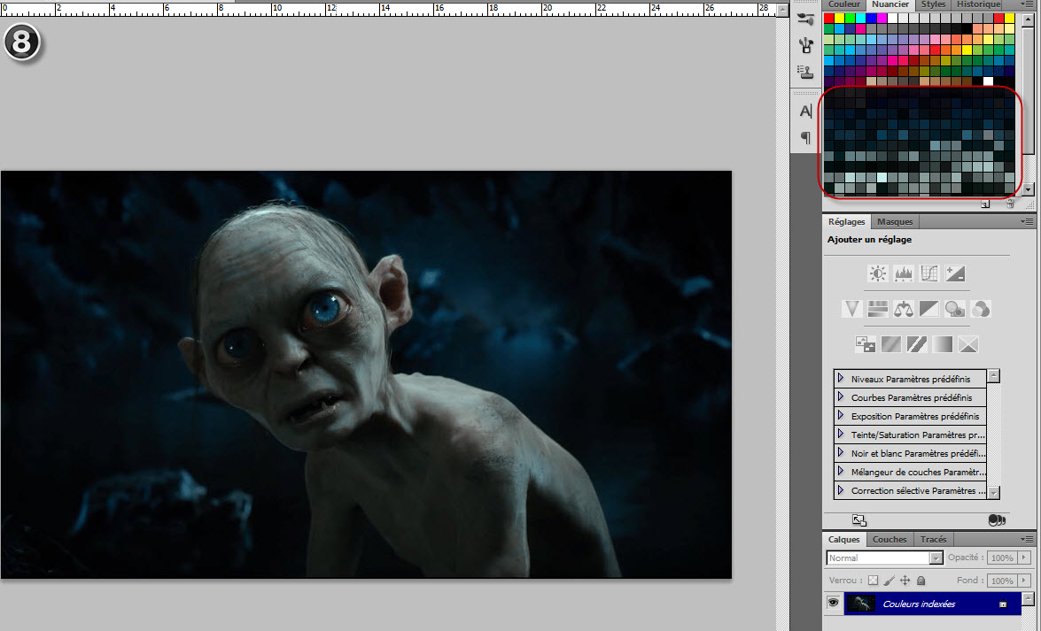
Task: Add a Curves adjustment
Action: coord(929,273)
